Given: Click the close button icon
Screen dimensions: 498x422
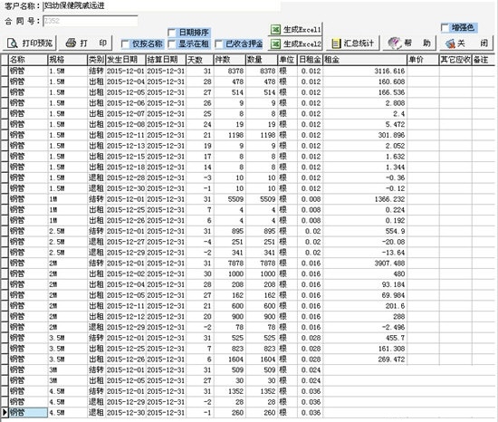Looking at the screenshot, I should coord(450,43).
